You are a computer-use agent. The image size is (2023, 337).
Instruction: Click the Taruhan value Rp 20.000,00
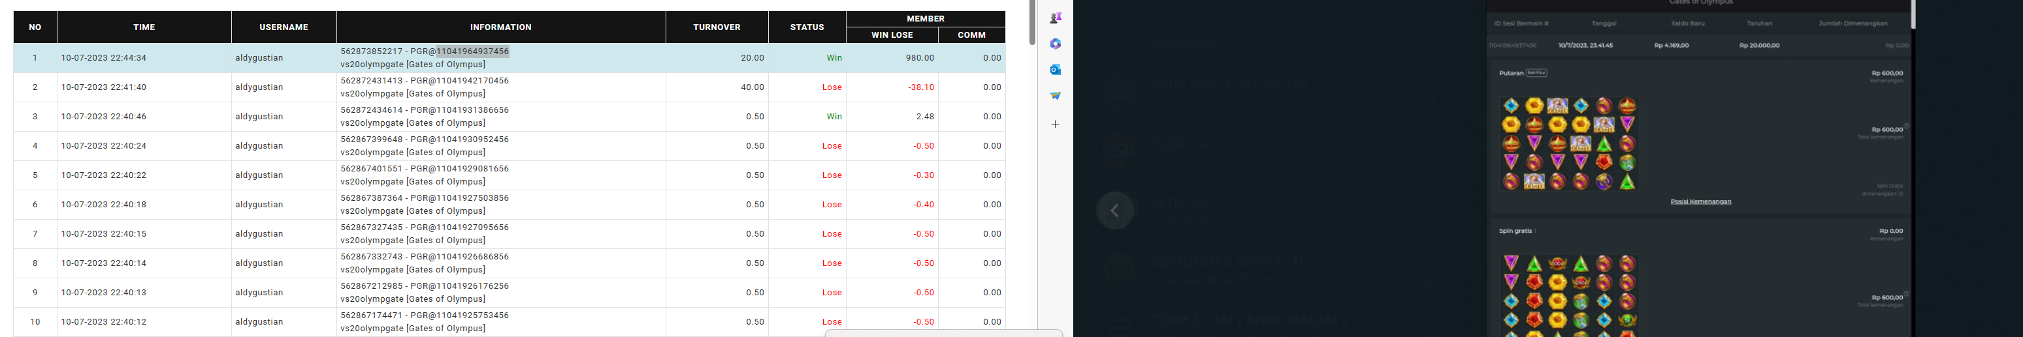pos(1759,46)
